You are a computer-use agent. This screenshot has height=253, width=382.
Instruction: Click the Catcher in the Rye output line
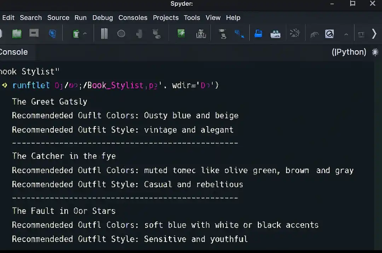point(64,156)
